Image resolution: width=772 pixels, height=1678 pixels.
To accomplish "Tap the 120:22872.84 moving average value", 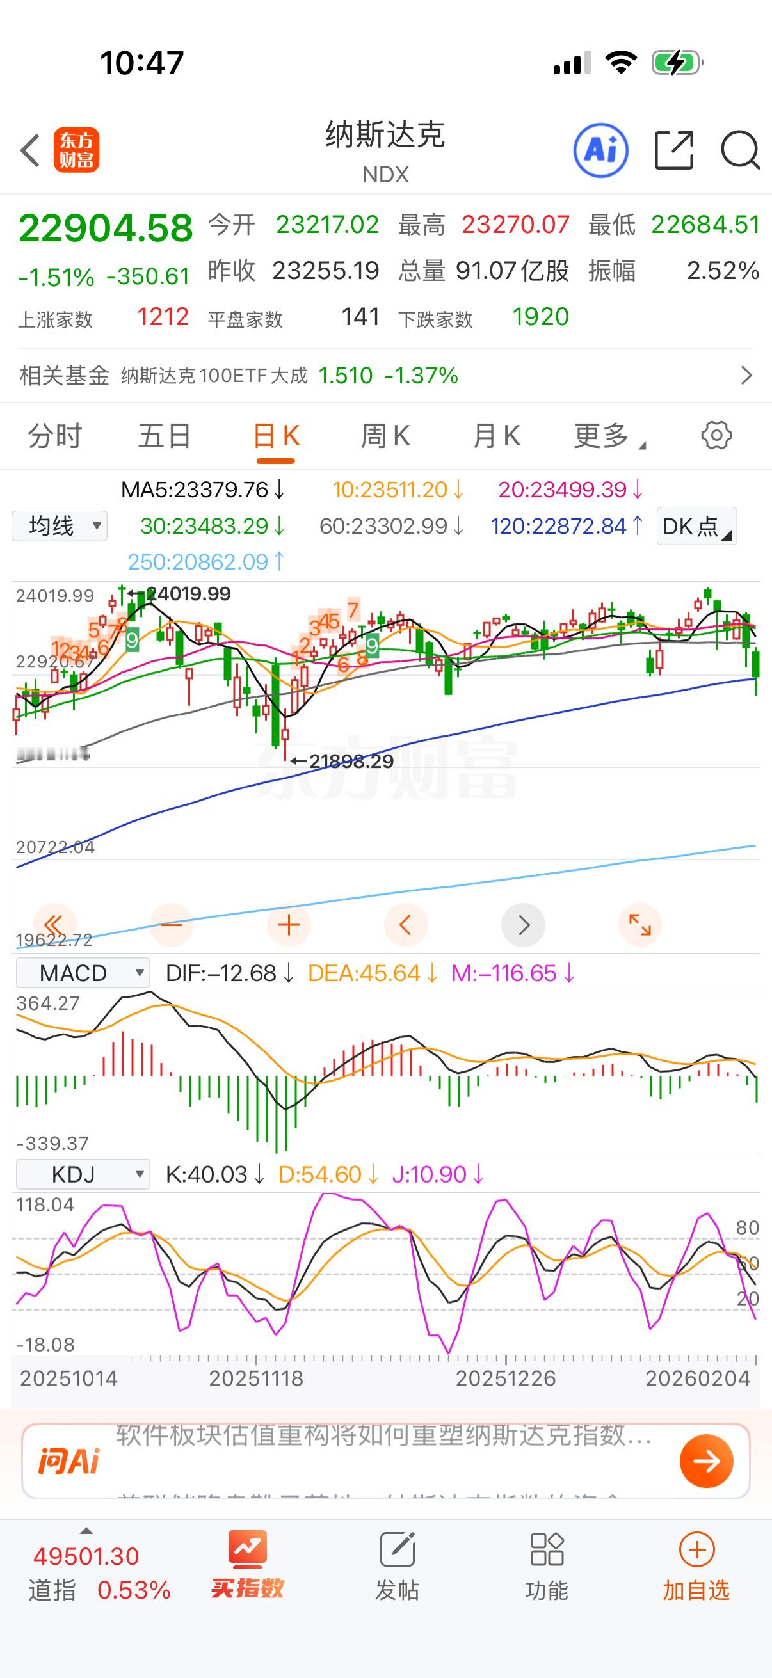I will 567,526.
